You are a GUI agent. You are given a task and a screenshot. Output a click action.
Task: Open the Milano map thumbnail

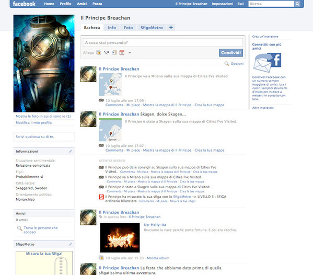(x=110, y=85)
